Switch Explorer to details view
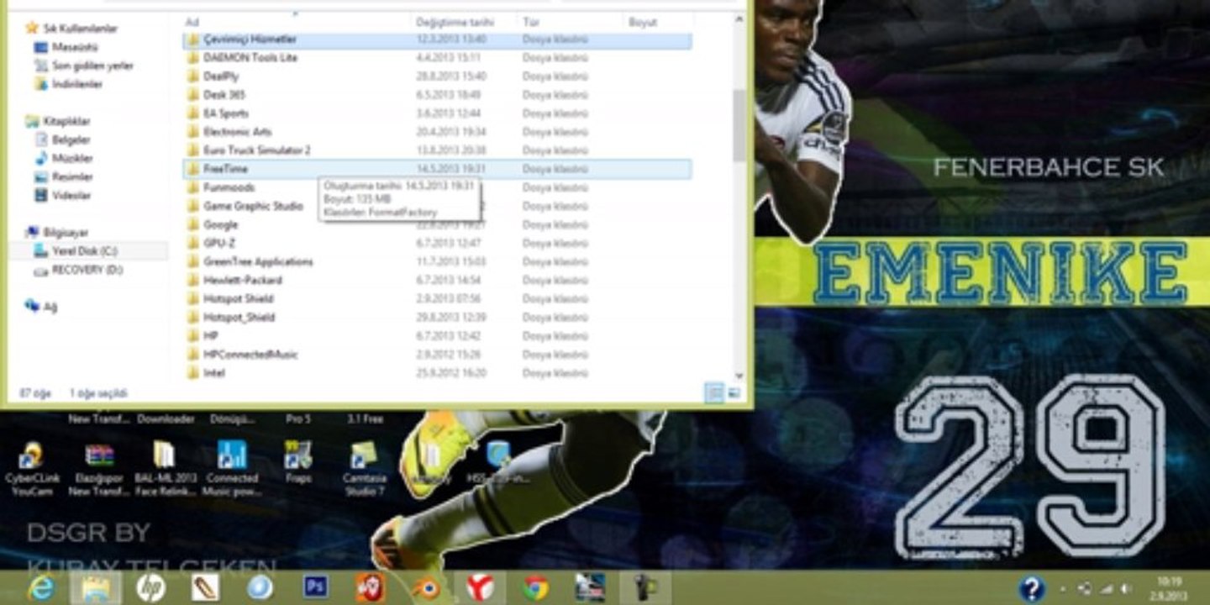Image resolution: width=1210 pixels, height=605 pixels. (x=714, y=392)
